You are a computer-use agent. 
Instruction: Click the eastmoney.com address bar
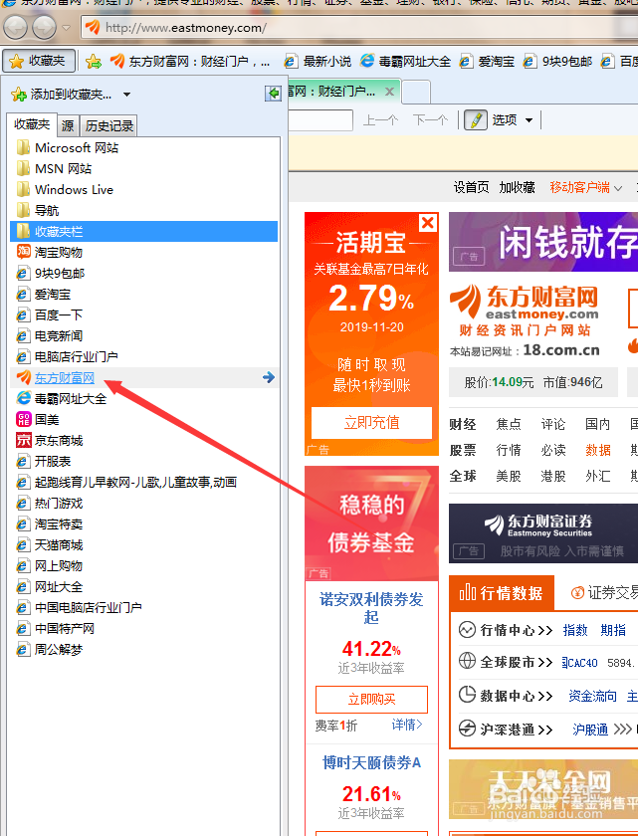[359, 28]
